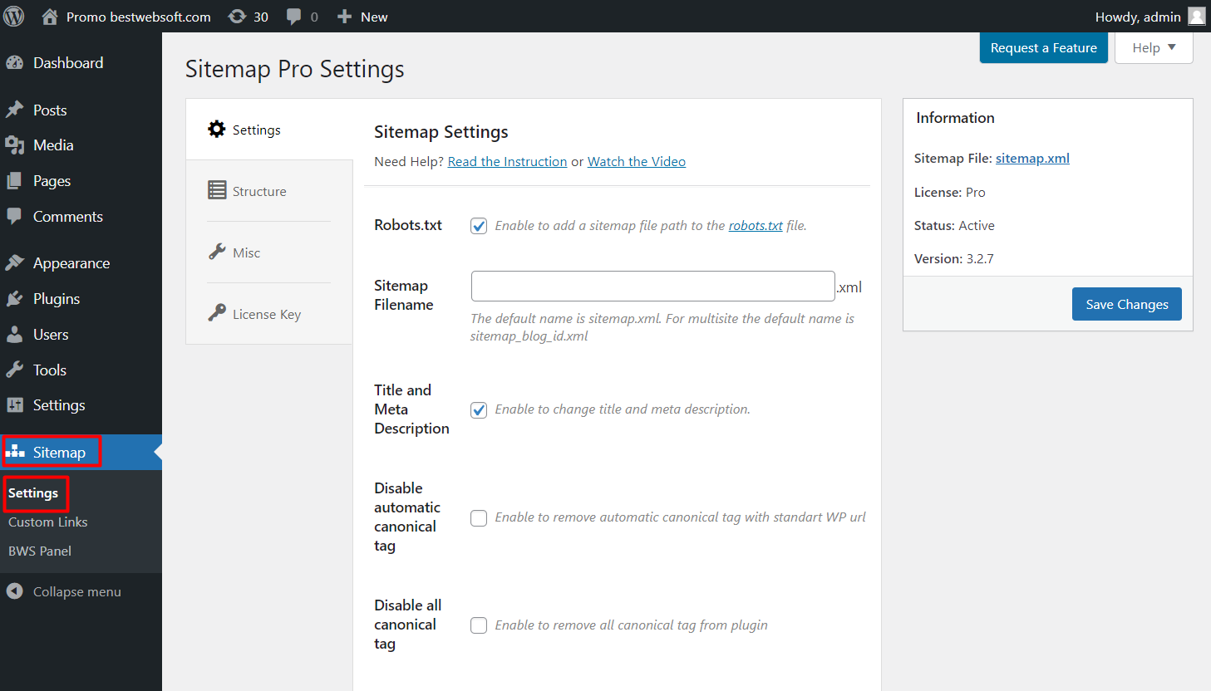Open the robots.txt link

[756, 226]
